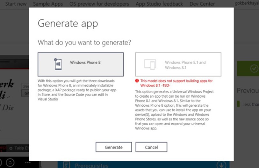Click the three-dots more icon in phone preview
Screen dimensions: 259x168
28,163
